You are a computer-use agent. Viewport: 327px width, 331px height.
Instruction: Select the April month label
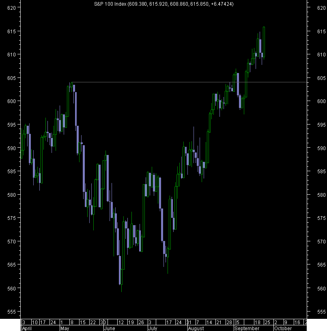[27, 329]
